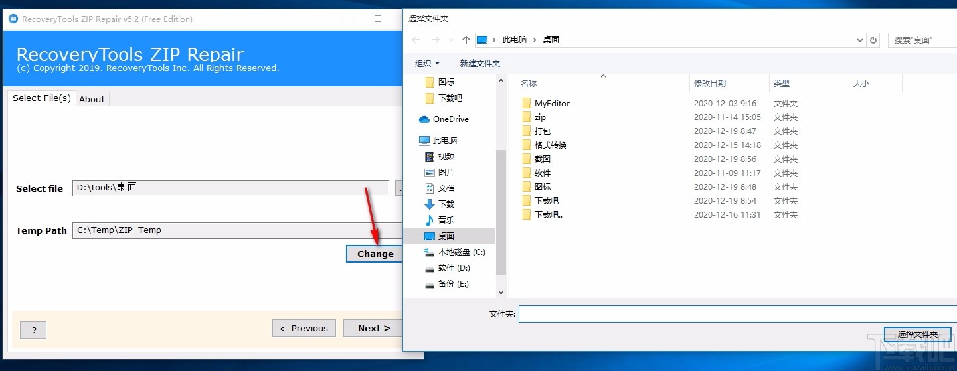Screen dimensions: 957x371
Task: Minimize the RecoveryTools ZIP Repair window
Action: click(347, 19)
